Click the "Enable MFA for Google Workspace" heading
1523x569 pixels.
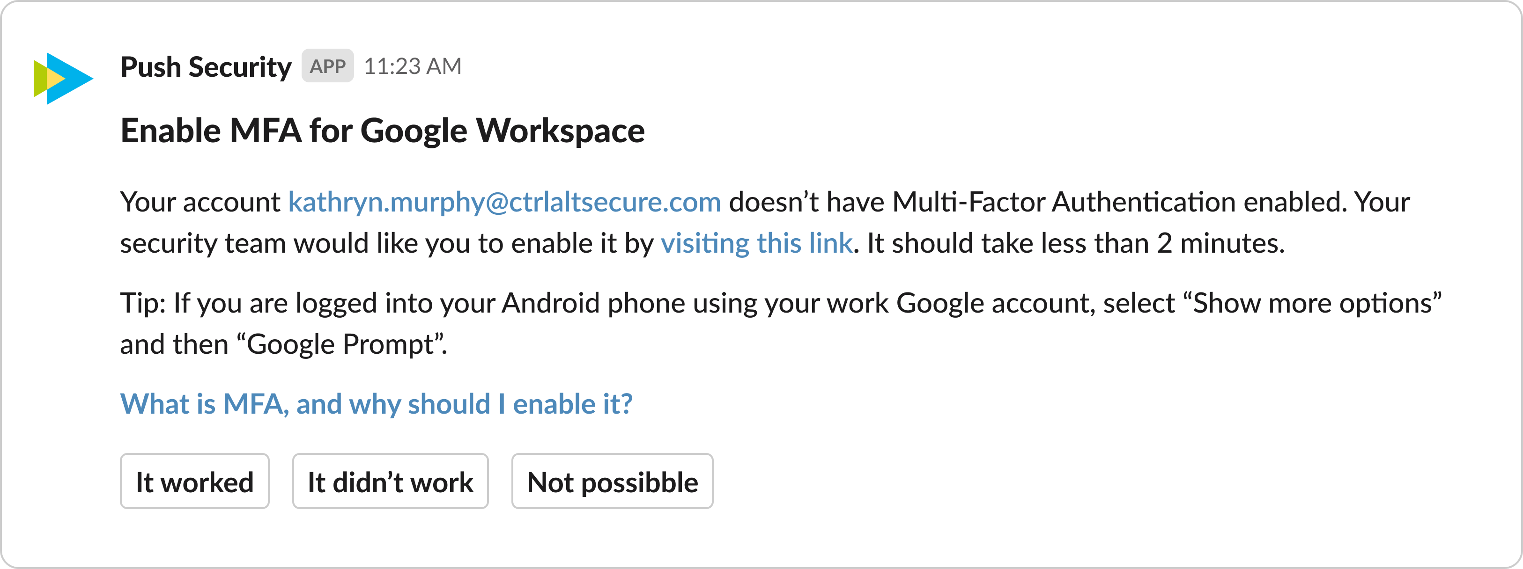[383, 131]
